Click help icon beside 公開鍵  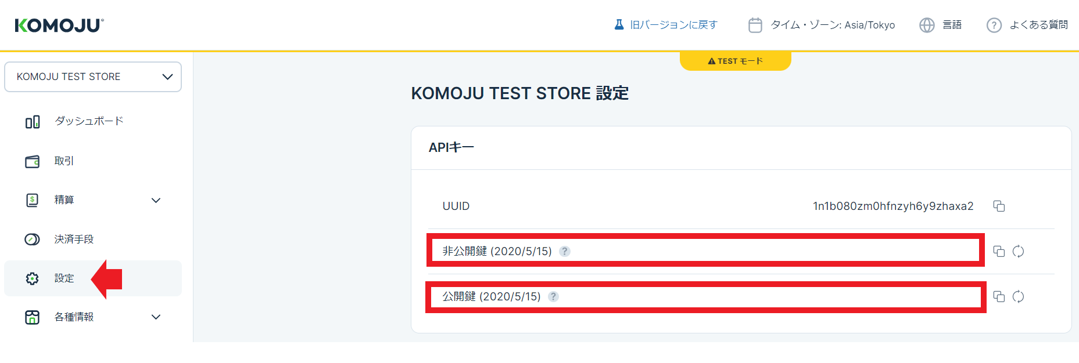click(554, 297)
